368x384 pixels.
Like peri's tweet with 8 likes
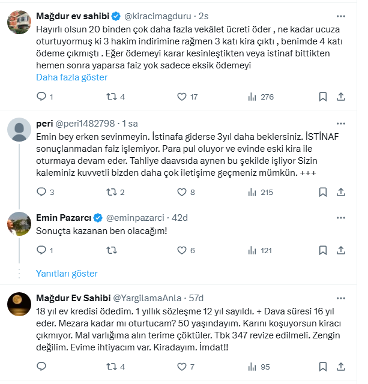click(x=182, y=193)
